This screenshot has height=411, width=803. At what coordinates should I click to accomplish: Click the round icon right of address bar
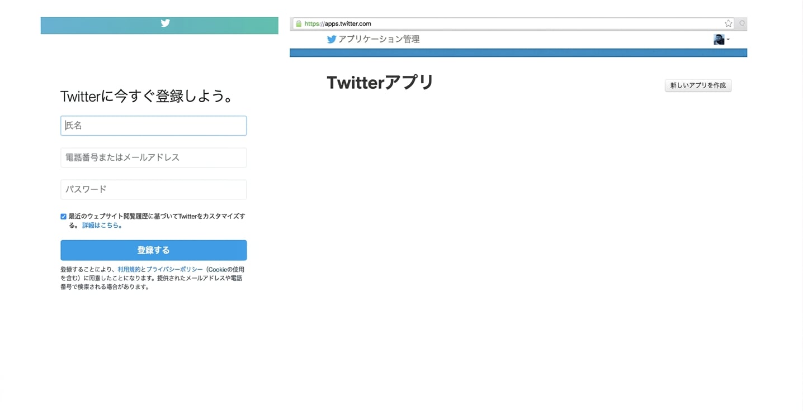point(742,23)
